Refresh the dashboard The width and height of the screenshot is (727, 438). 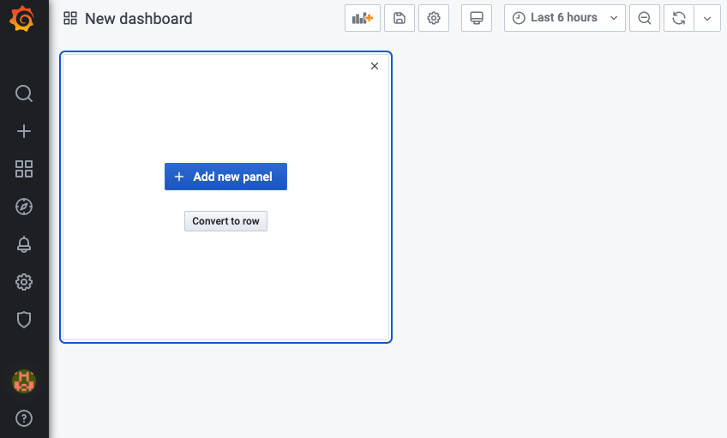coord(679,18)
